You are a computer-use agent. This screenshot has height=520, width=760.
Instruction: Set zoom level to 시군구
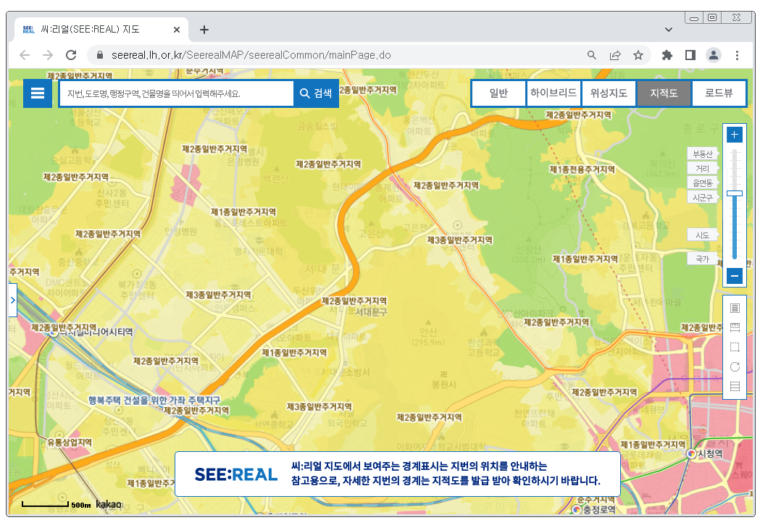[x=702, y=197]
